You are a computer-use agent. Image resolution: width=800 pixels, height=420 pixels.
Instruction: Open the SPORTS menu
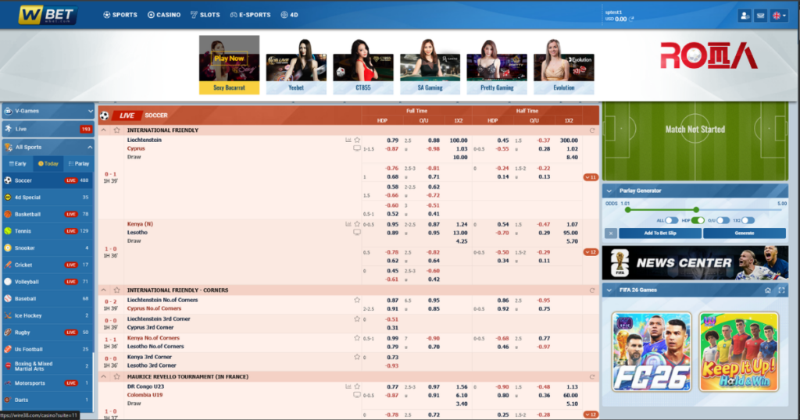click(x=120, y=15)
